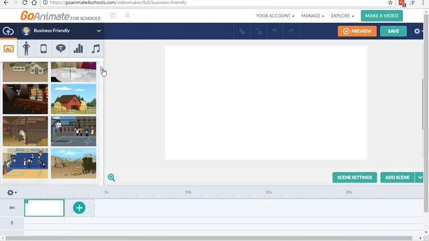
Task: Click the green plus add scene circle
Action: tap(79, 208)
